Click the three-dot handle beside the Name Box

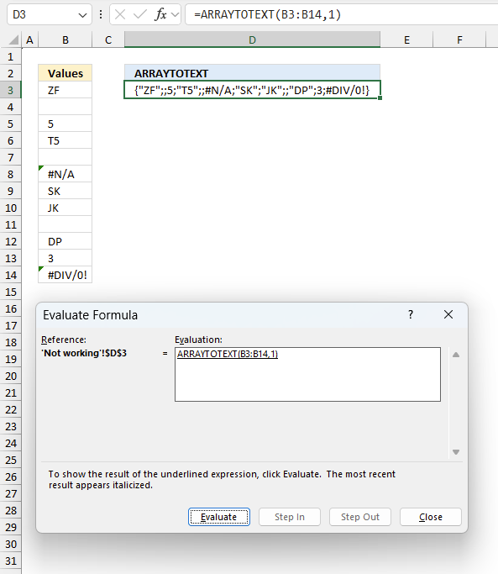(x=101, y=14)
